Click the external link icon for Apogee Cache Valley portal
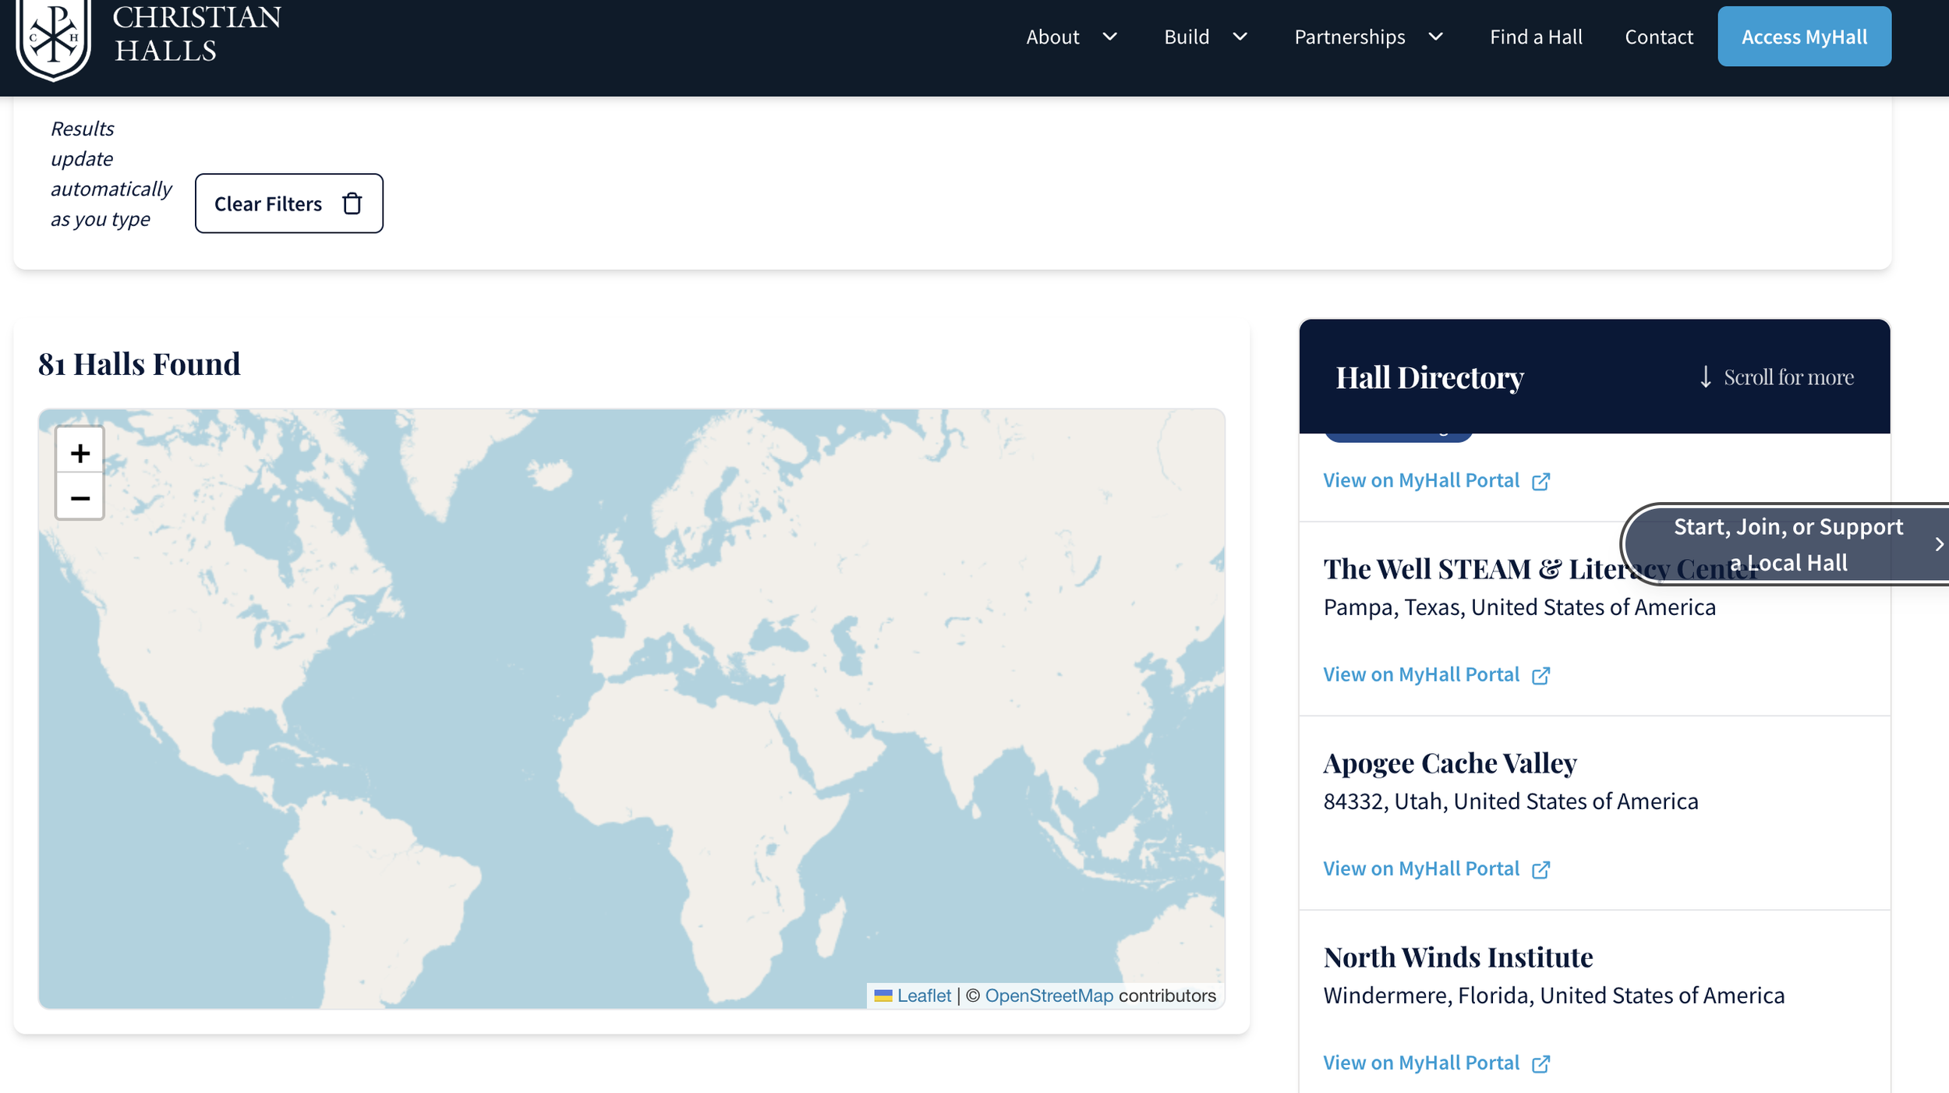This screenshot has height=1093, width=1949. click(1541, 868)
